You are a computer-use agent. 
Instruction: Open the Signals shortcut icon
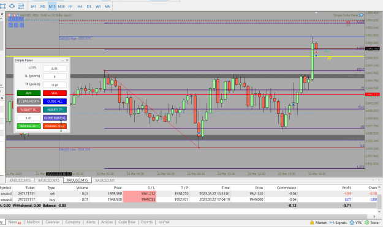coord(338,222)
